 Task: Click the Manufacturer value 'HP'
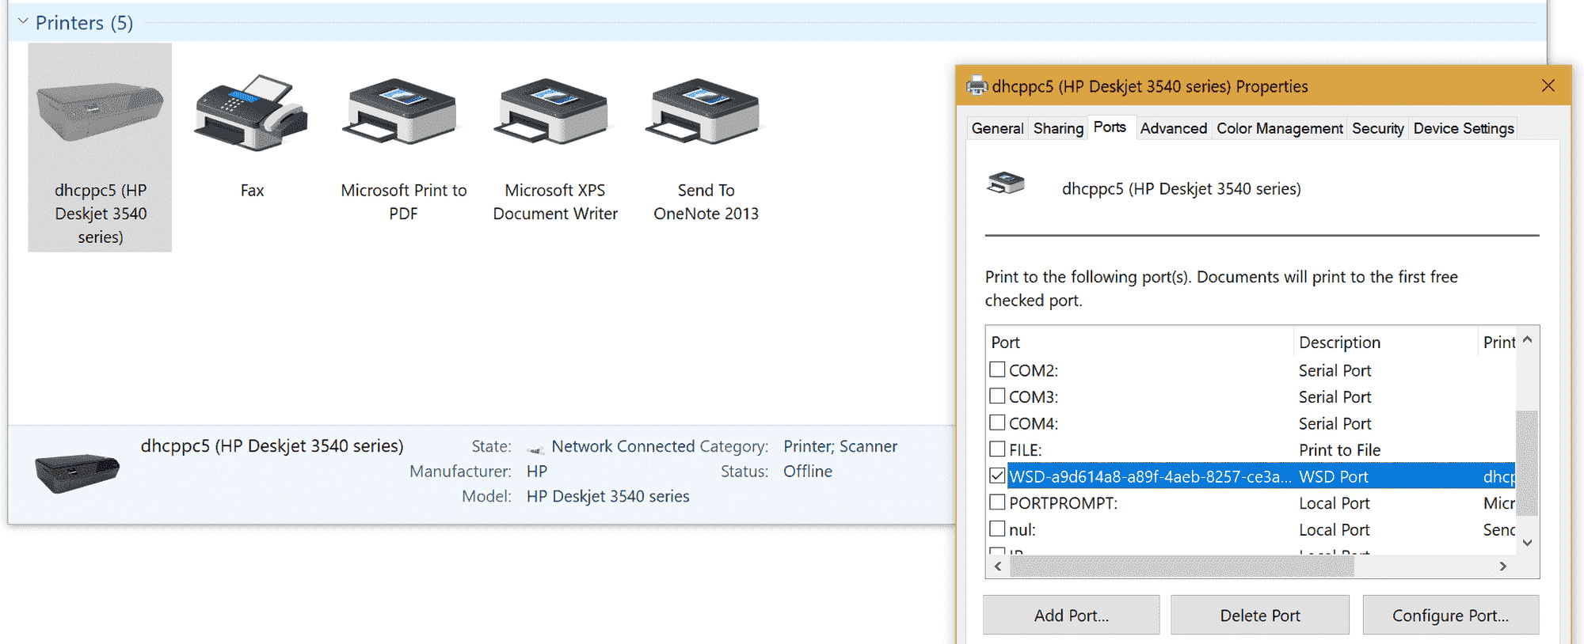pos(537,471)
